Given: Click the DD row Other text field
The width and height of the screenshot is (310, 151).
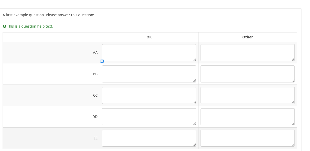Looking at the screenshot, I should [x=247, y=117].
